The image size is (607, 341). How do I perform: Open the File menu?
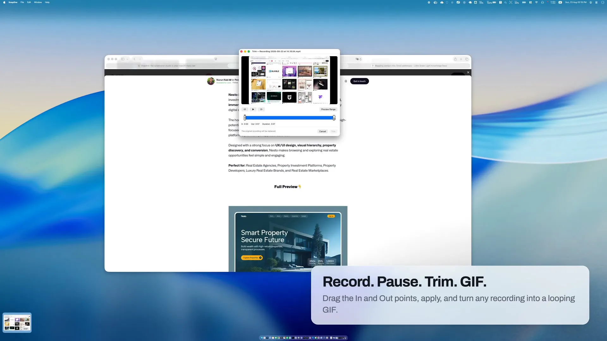pos(22,2)
